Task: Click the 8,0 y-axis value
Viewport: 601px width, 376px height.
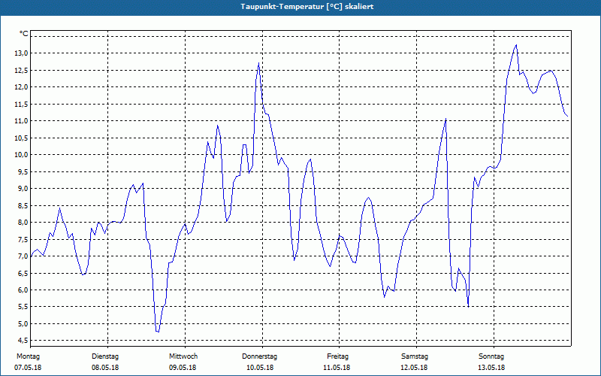Action: 23,222
